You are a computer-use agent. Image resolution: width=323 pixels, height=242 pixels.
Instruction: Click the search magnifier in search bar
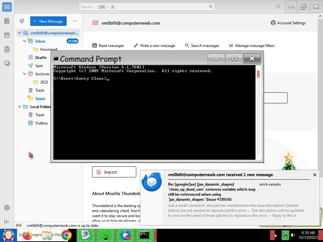coord(211,7)
